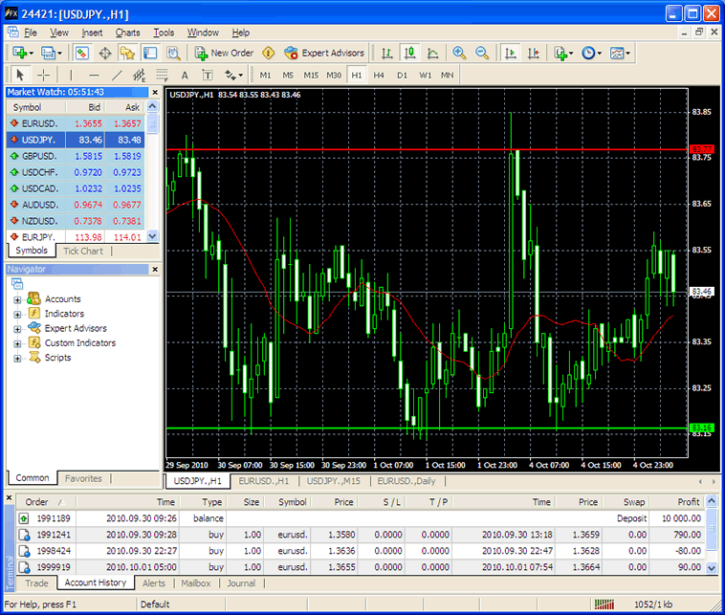Open the File menu
Viewport: 725px width, 615px height.
[31, 33]
